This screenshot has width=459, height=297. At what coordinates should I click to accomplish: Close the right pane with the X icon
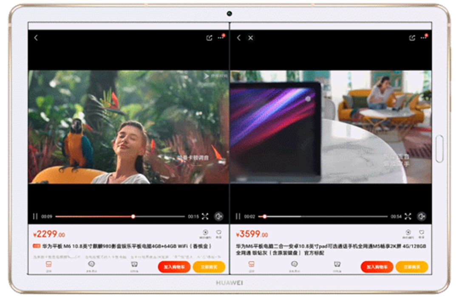[x=251, y=38]
